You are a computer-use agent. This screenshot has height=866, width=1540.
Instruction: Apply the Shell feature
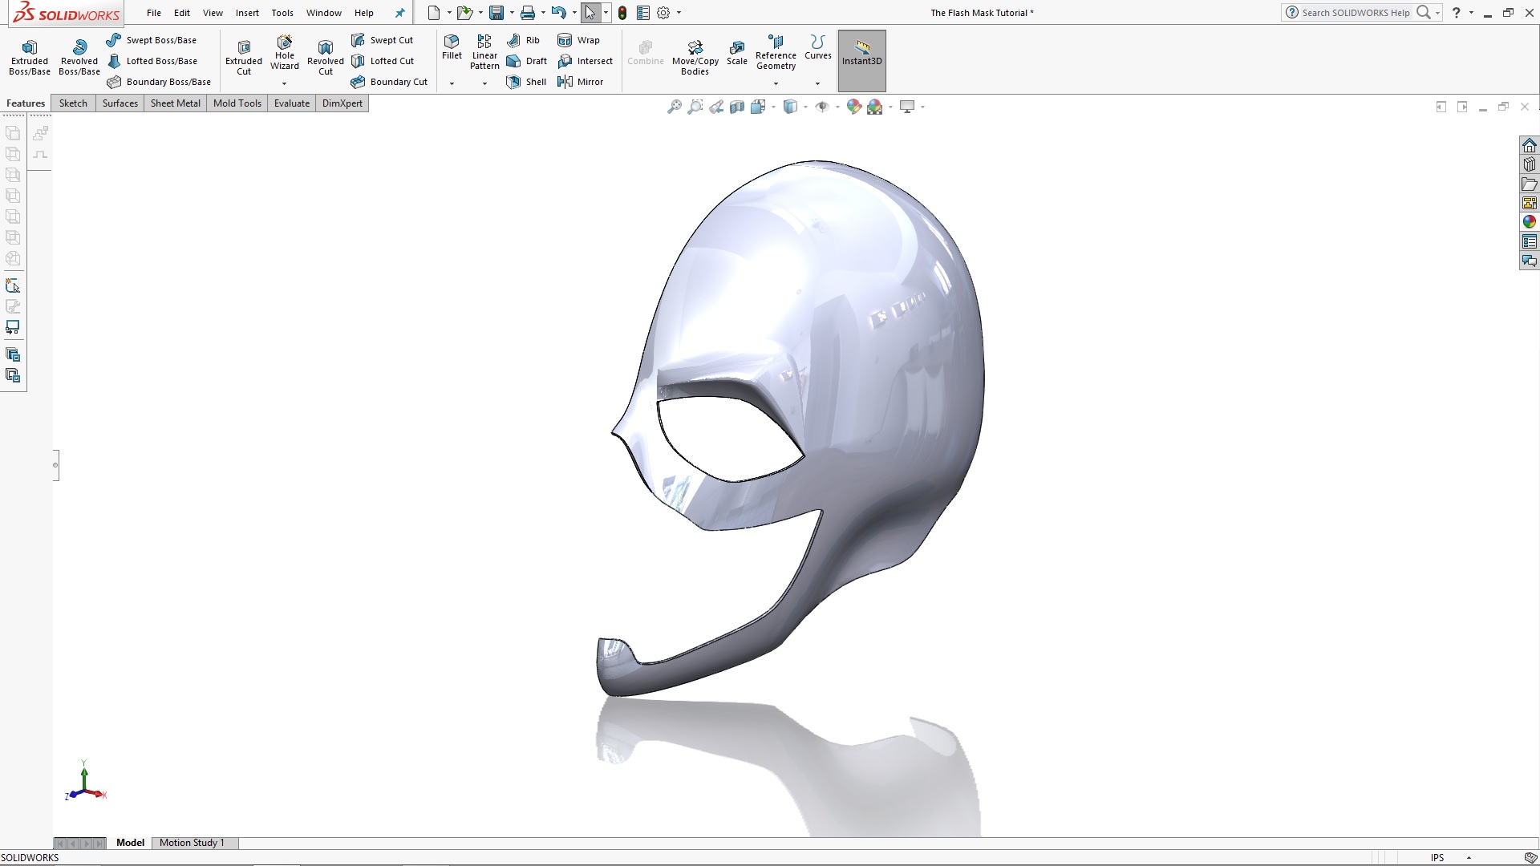click(525, 81)
